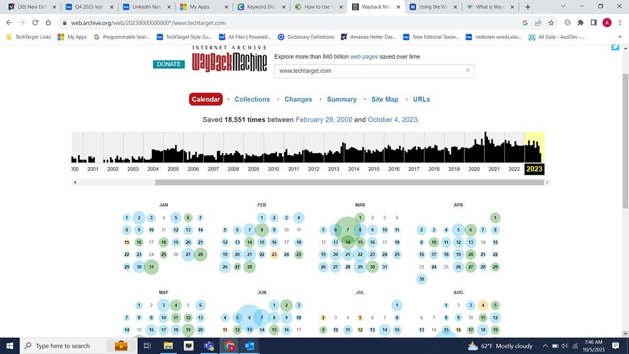Click the bookmark star in the address bar

pyautogui.click(x=551, y=23)
